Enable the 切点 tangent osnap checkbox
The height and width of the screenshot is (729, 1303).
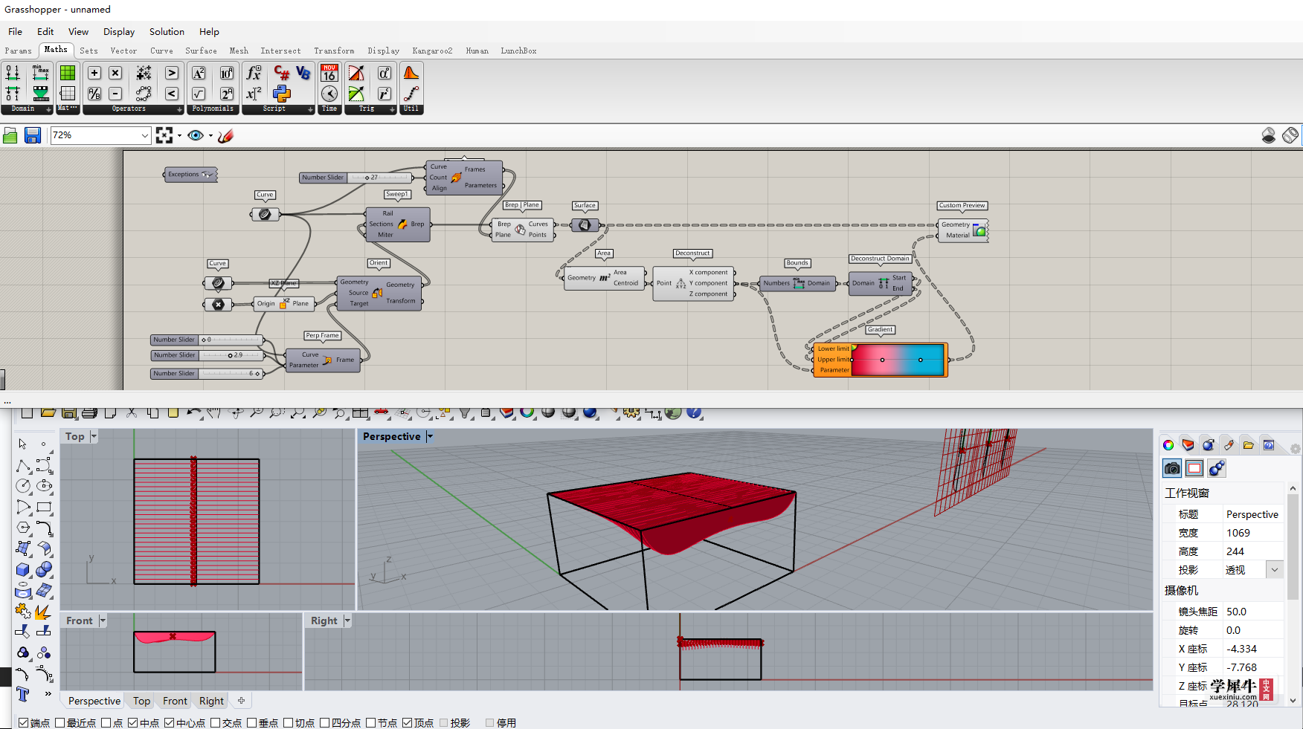click(x=289, y=722)
